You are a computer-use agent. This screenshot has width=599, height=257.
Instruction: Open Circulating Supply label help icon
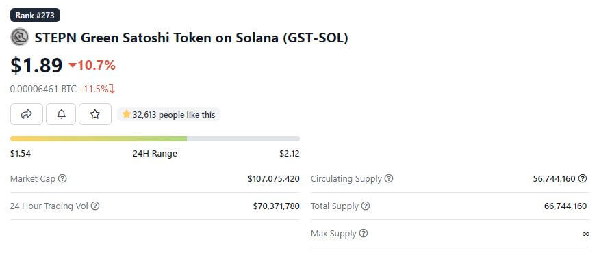(389, 178)
